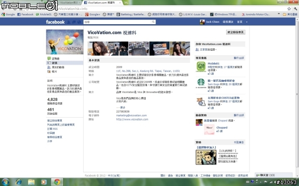
Task: Open the VicoVation balloon profile picture
Action: tap(64, 42)
